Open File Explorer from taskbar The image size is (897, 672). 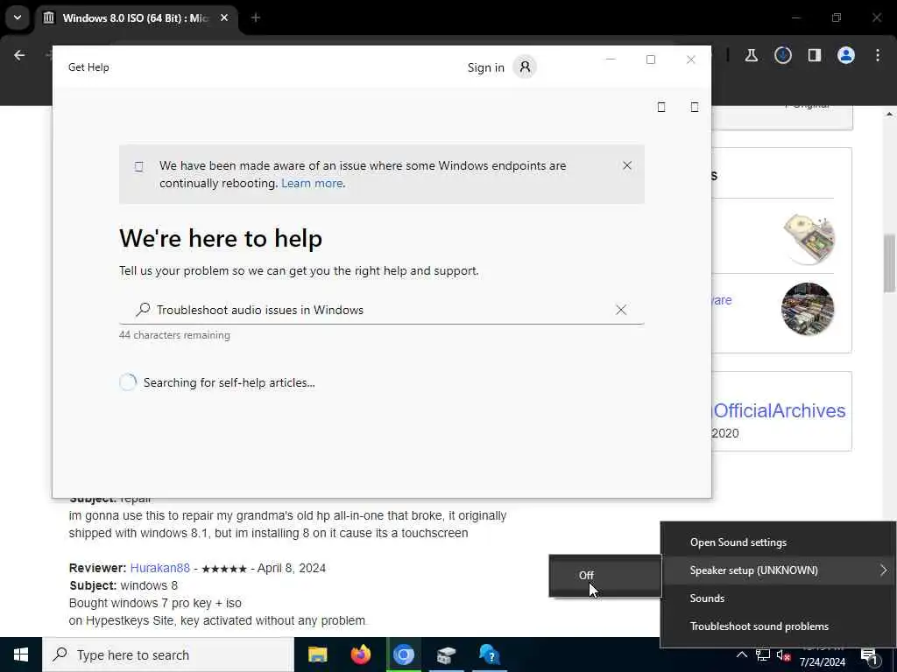pos(317,654)
